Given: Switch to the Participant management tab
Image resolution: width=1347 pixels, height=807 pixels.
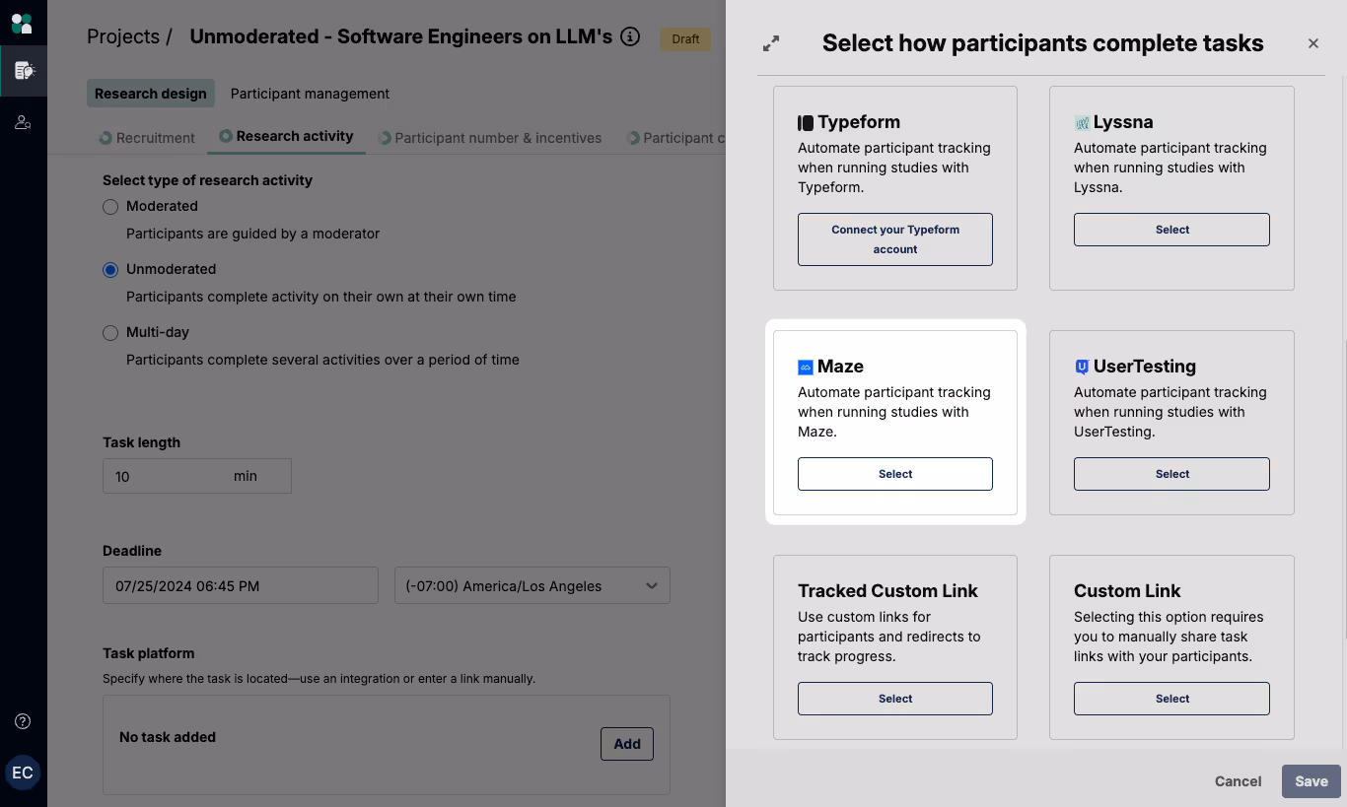Looking at the screenshot, I should click(310, 94).
